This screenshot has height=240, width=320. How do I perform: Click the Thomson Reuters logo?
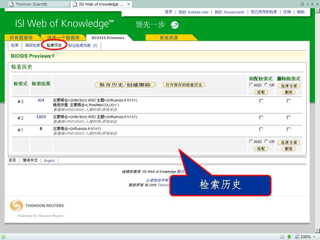[x=37, y=206]
